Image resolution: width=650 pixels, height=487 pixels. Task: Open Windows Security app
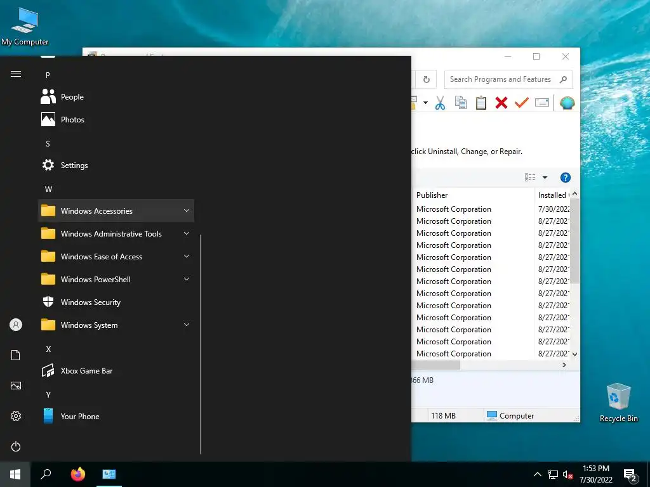[116, 302]
